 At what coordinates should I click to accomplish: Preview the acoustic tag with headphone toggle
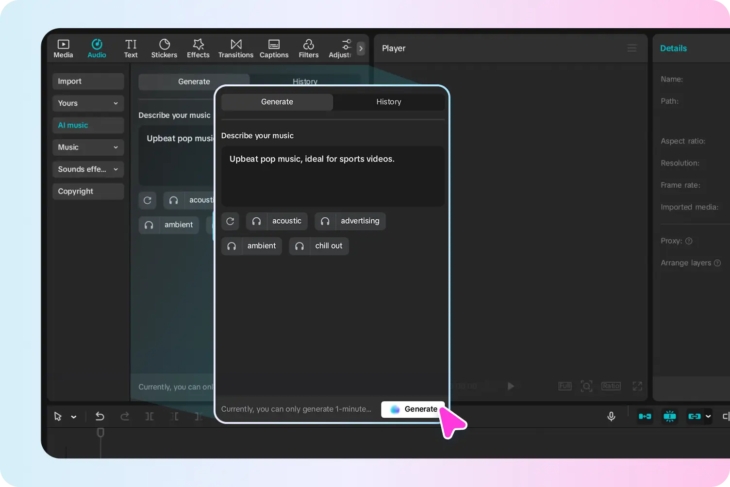pyautogui.click(x=256, y=221)
